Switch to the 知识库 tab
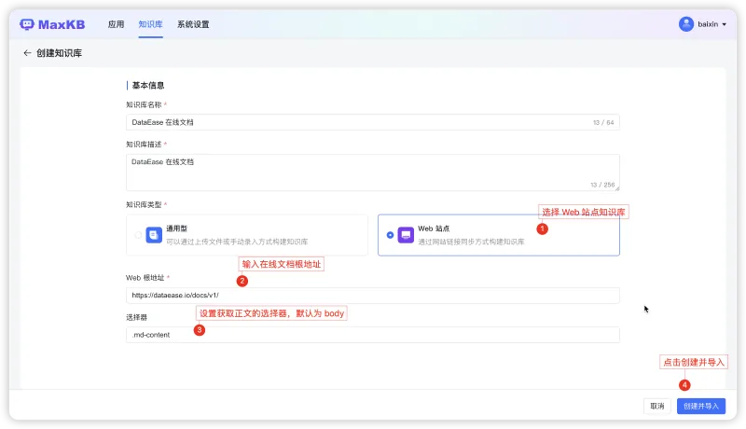The width and height of the screenshot is (746, 429). pyautogui.click(x=150, y=24)
